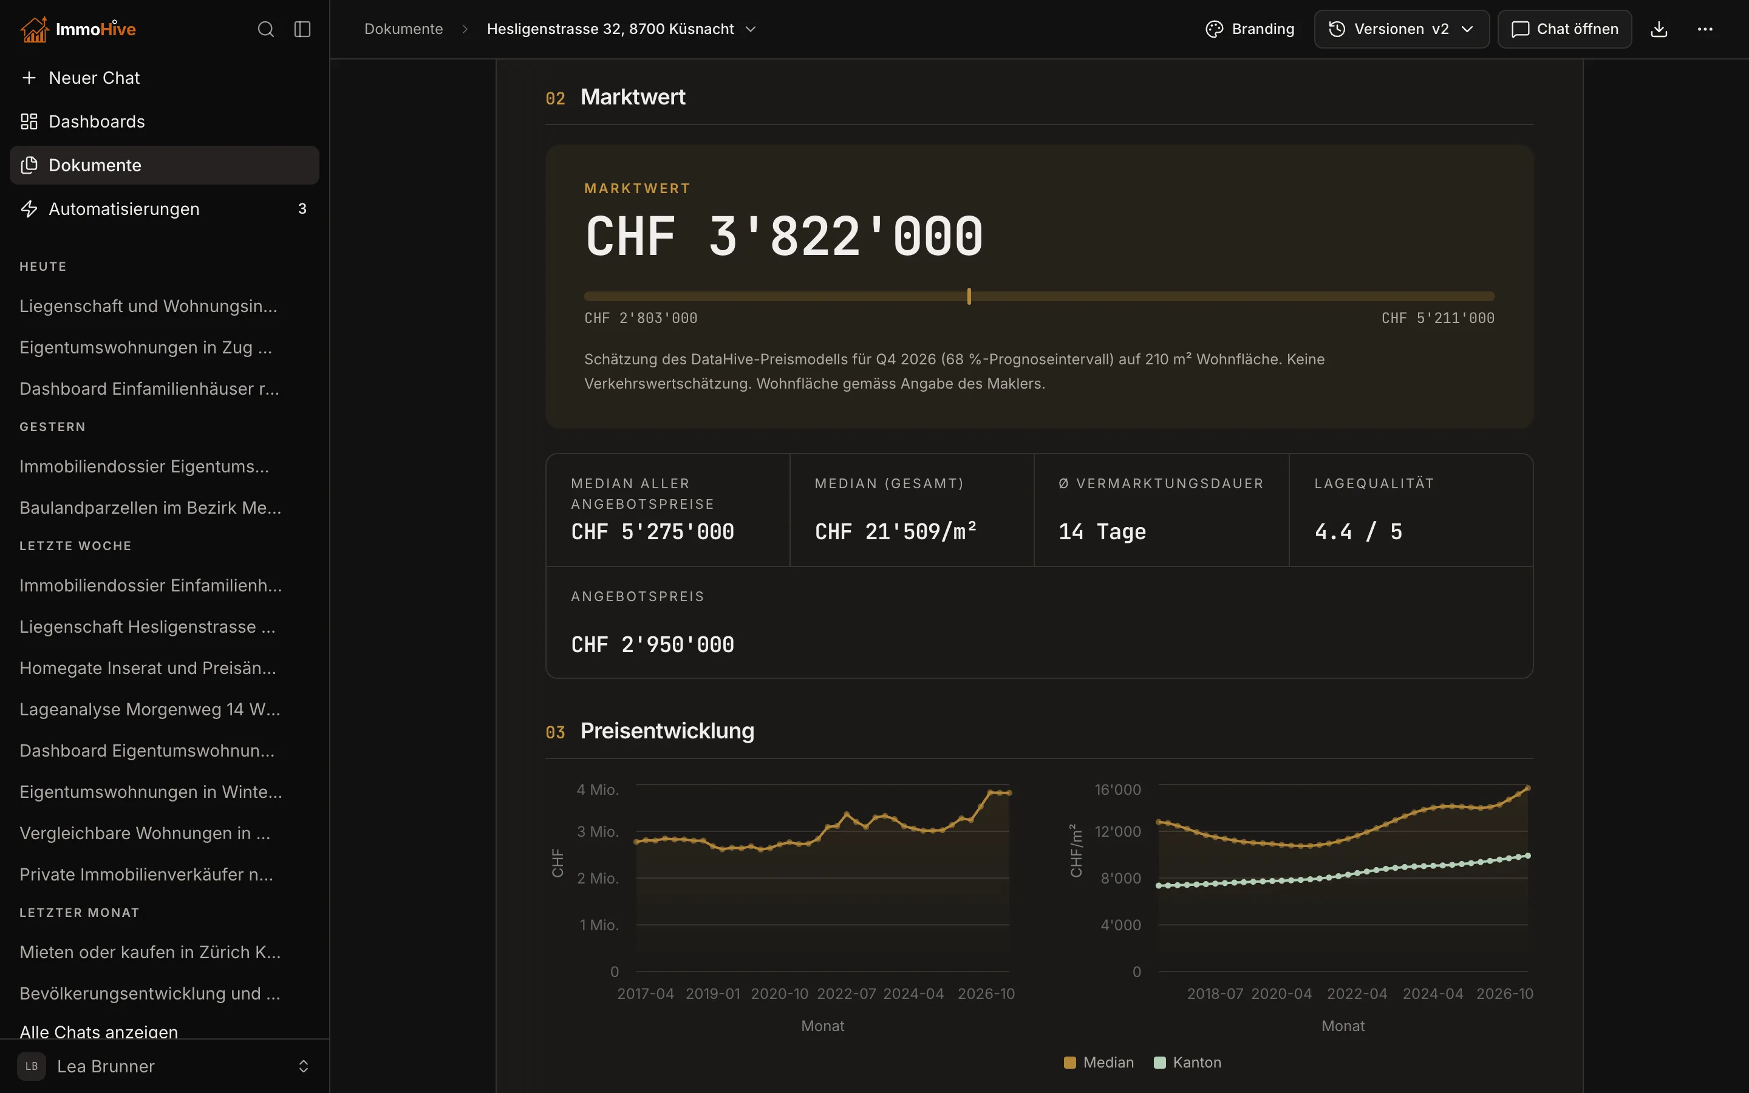Screen dimensions: 1749x1093
Task: Expand the Lea Brunner account switcher
Action: [304, 1066]
